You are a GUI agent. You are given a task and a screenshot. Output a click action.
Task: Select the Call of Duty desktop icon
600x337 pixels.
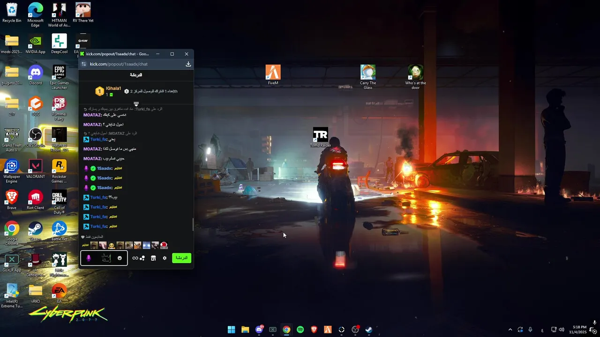pos(59,202)
